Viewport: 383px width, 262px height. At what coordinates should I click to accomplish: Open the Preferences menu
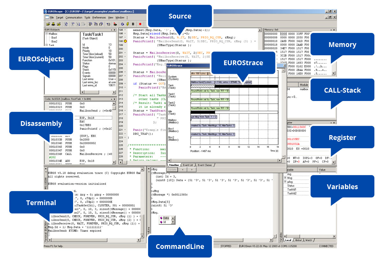tap(99, 18)
